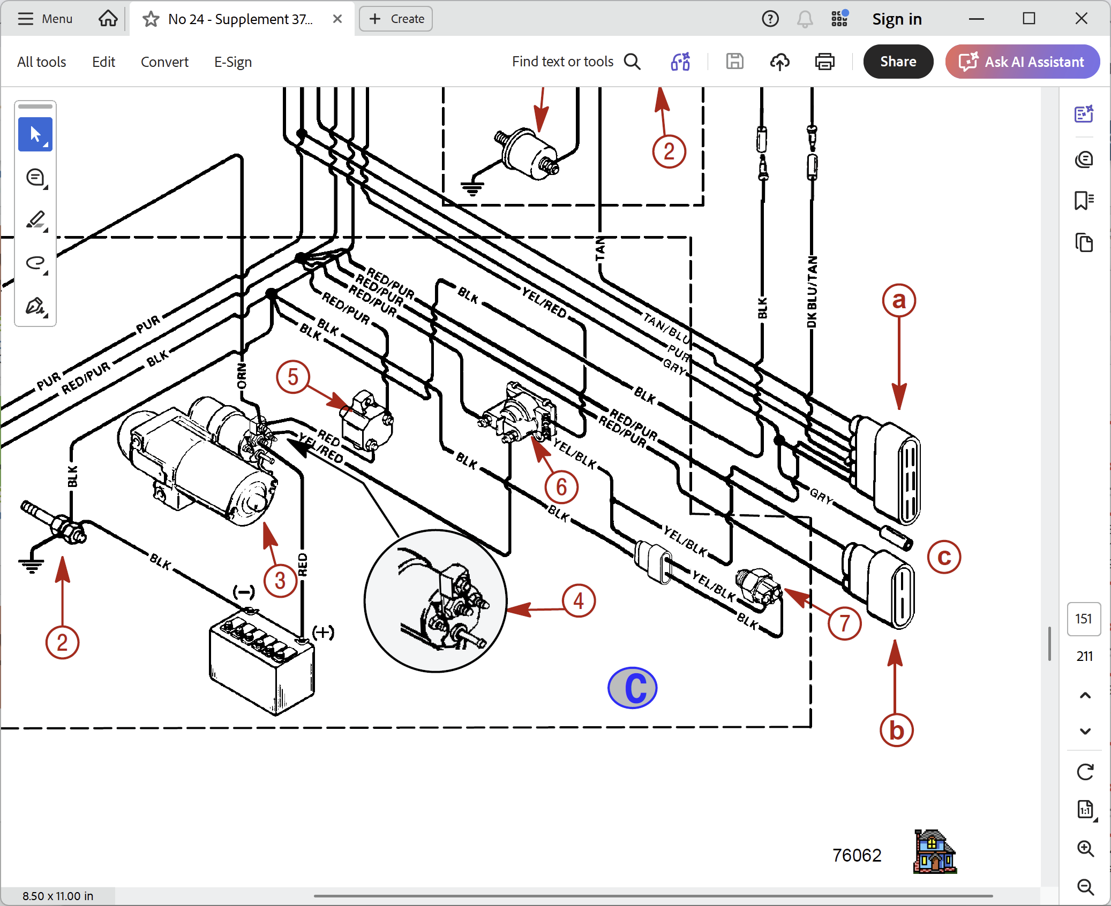Star the current document tab
The width and height of the screenshot is (1111, 906).
pos(151,19)
